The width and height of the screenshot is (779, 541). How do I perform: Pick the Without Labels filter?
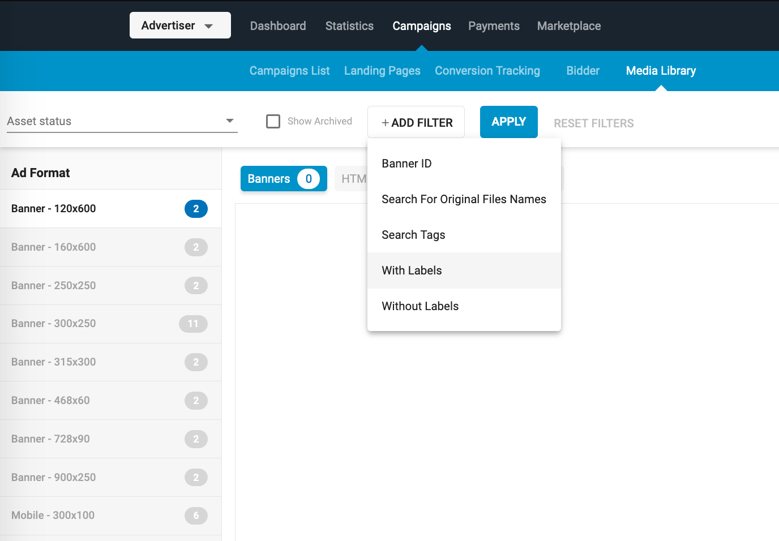click(x=420, y=306)
